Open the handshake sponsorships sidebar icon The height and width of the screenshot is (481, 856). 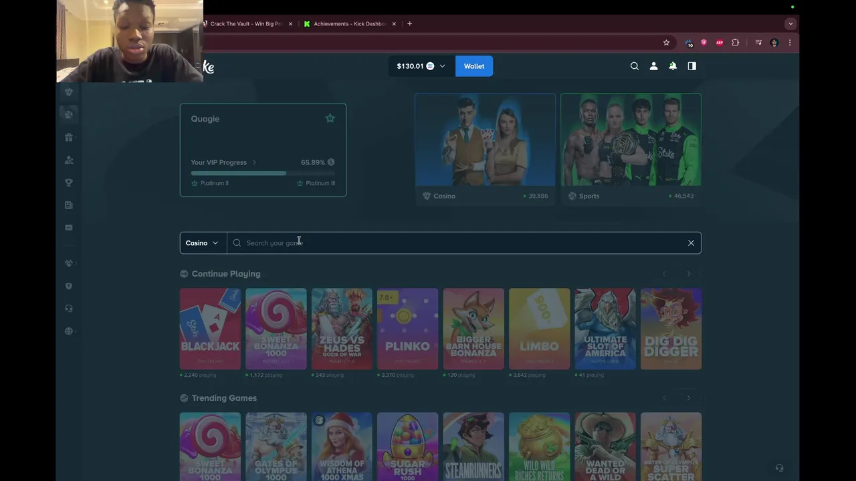click(68, 263)
